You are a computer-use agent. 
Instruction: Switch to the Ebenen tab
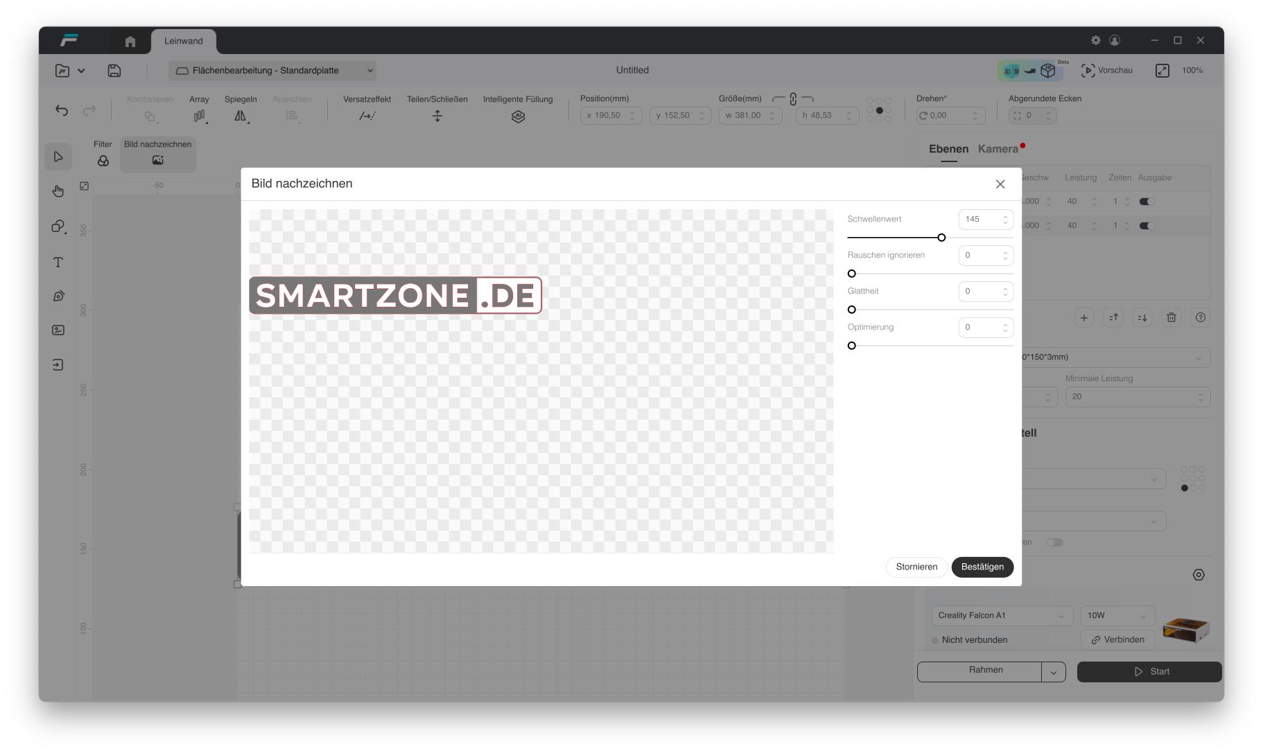(948, 149)
